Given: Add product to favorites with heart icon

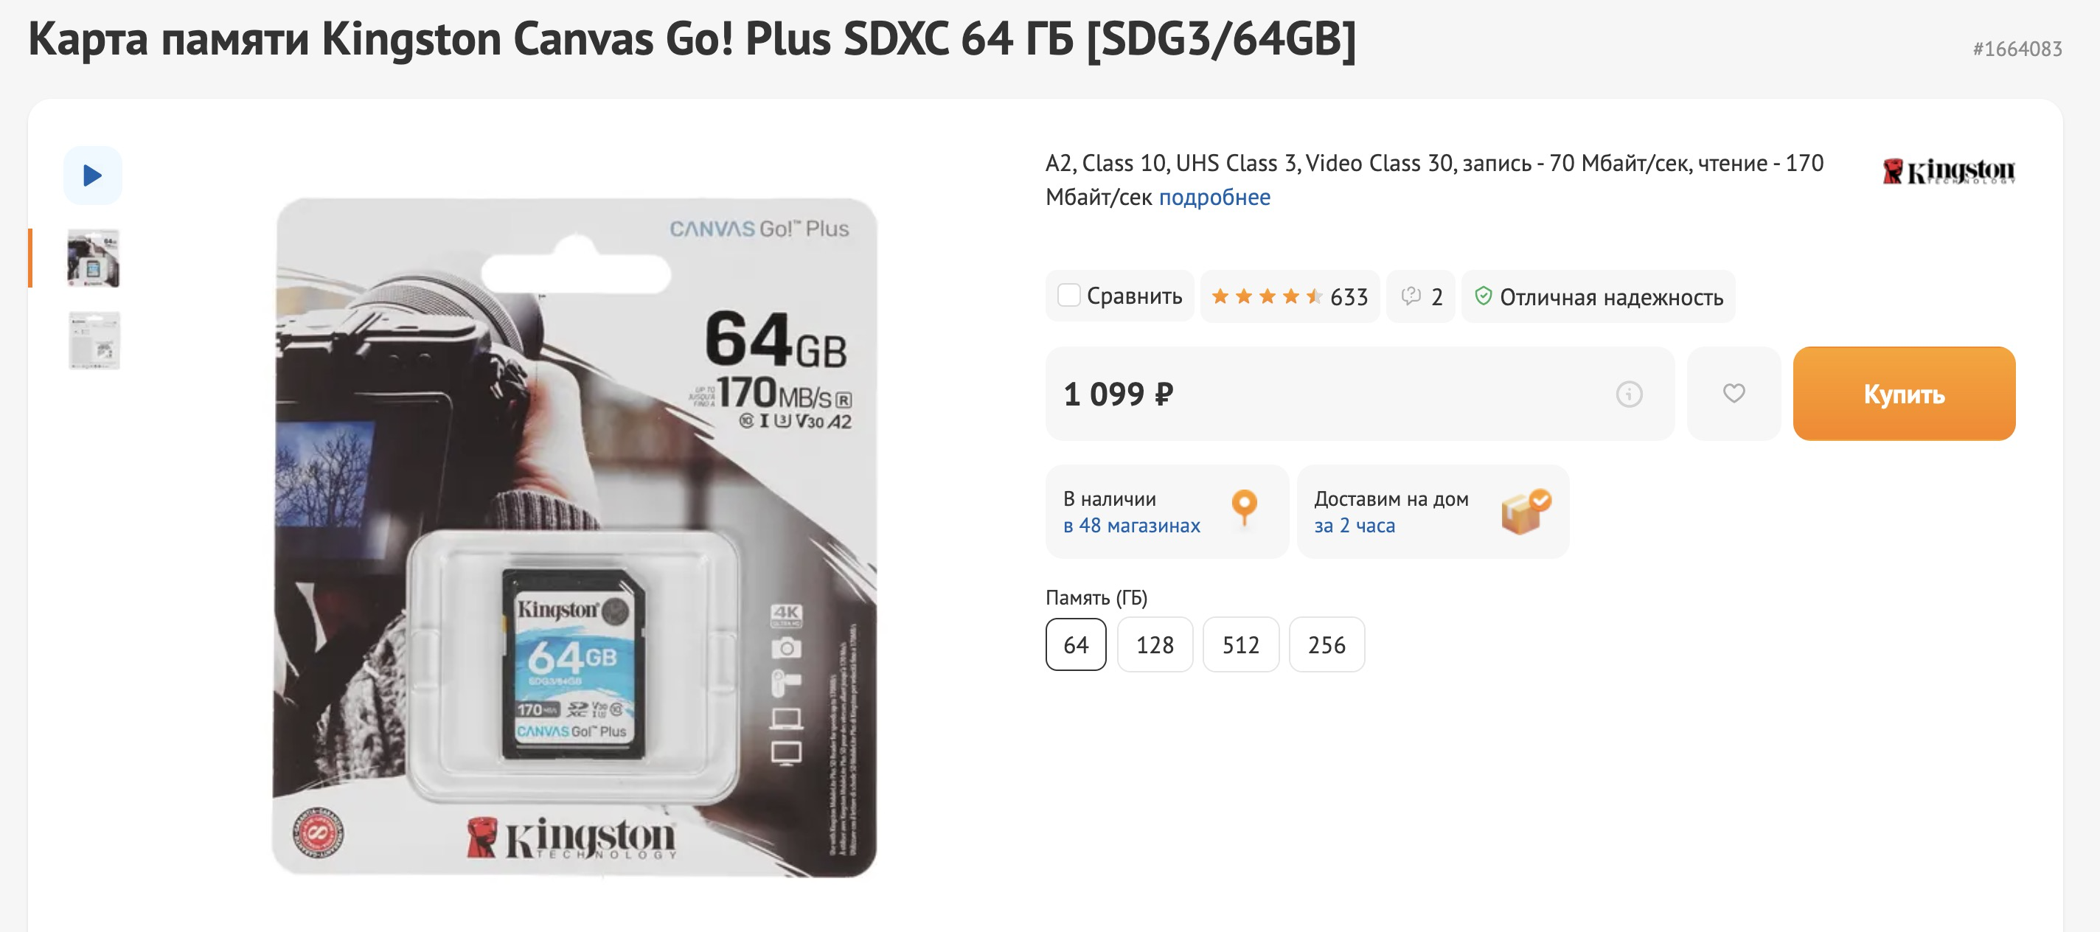Looking at the screenshot, I should pyautogui.click(x=1734, y=394).
